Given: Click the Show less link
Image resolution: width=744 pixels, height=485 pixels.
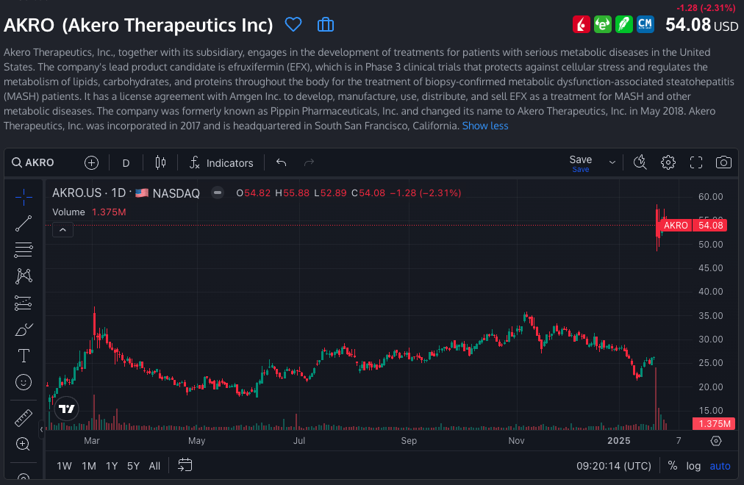Looking at the screenshot, I should [485, 126].
